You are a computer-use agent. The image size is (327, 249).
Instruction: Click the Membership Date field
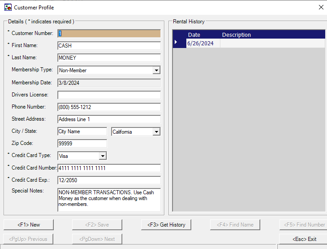pos(109,83)
